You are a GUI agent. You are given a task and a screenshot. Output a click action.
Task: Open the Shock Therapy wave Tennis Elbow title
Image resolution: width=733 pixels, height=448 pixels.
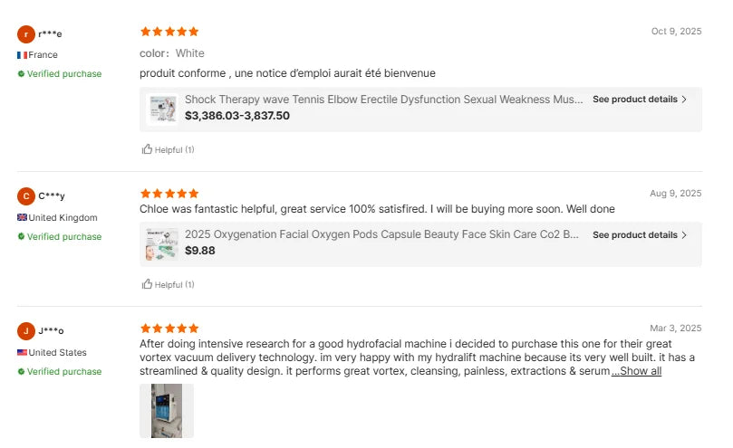pos(384,100)
